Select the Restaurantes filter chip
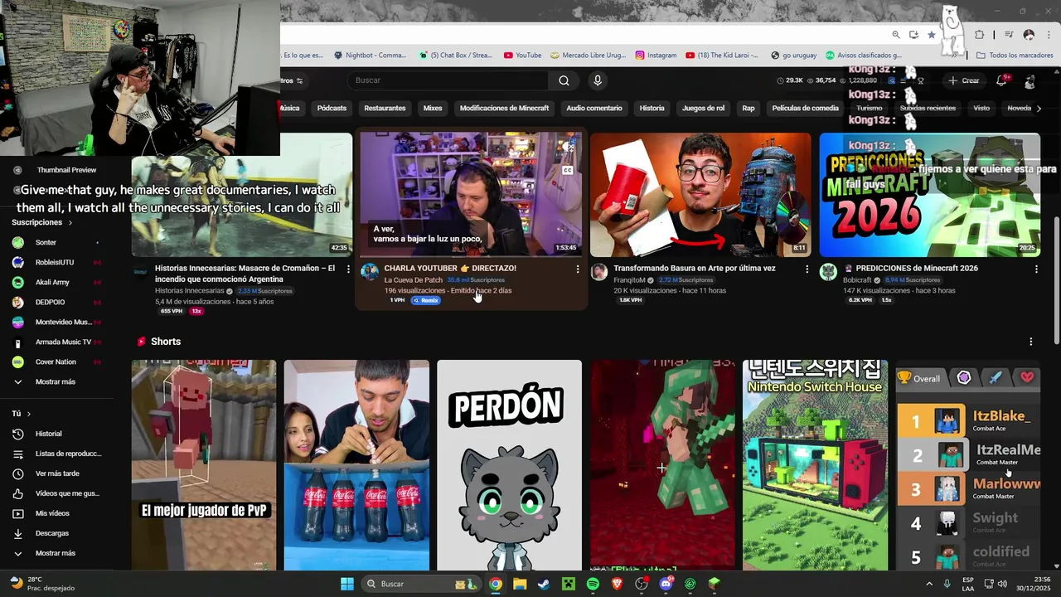This screenshot has height=597, width=1061. point(385,108)
